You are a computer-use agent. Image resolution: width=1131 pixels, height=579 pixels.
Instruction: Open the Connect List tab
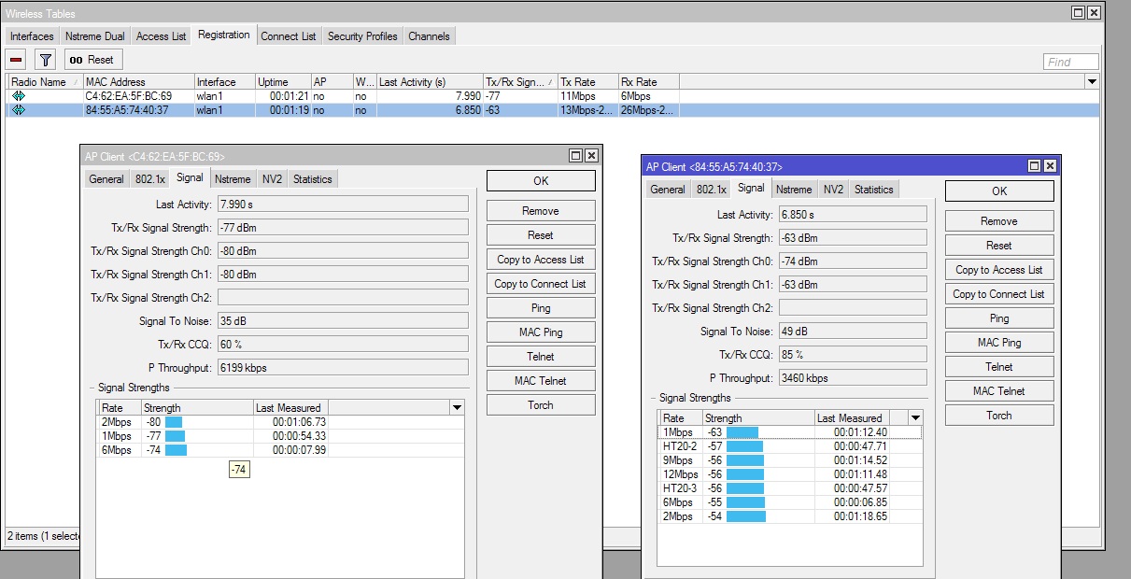tap(289, 36)
